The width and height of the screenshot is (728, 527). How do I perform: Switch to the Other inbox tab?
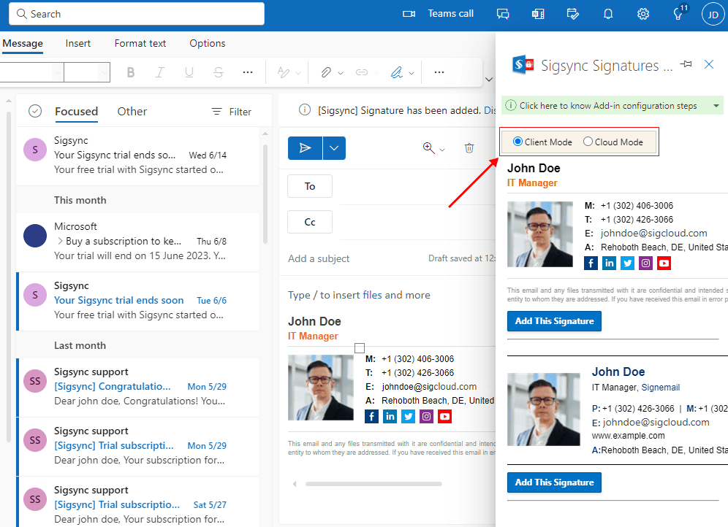(132, 111)
